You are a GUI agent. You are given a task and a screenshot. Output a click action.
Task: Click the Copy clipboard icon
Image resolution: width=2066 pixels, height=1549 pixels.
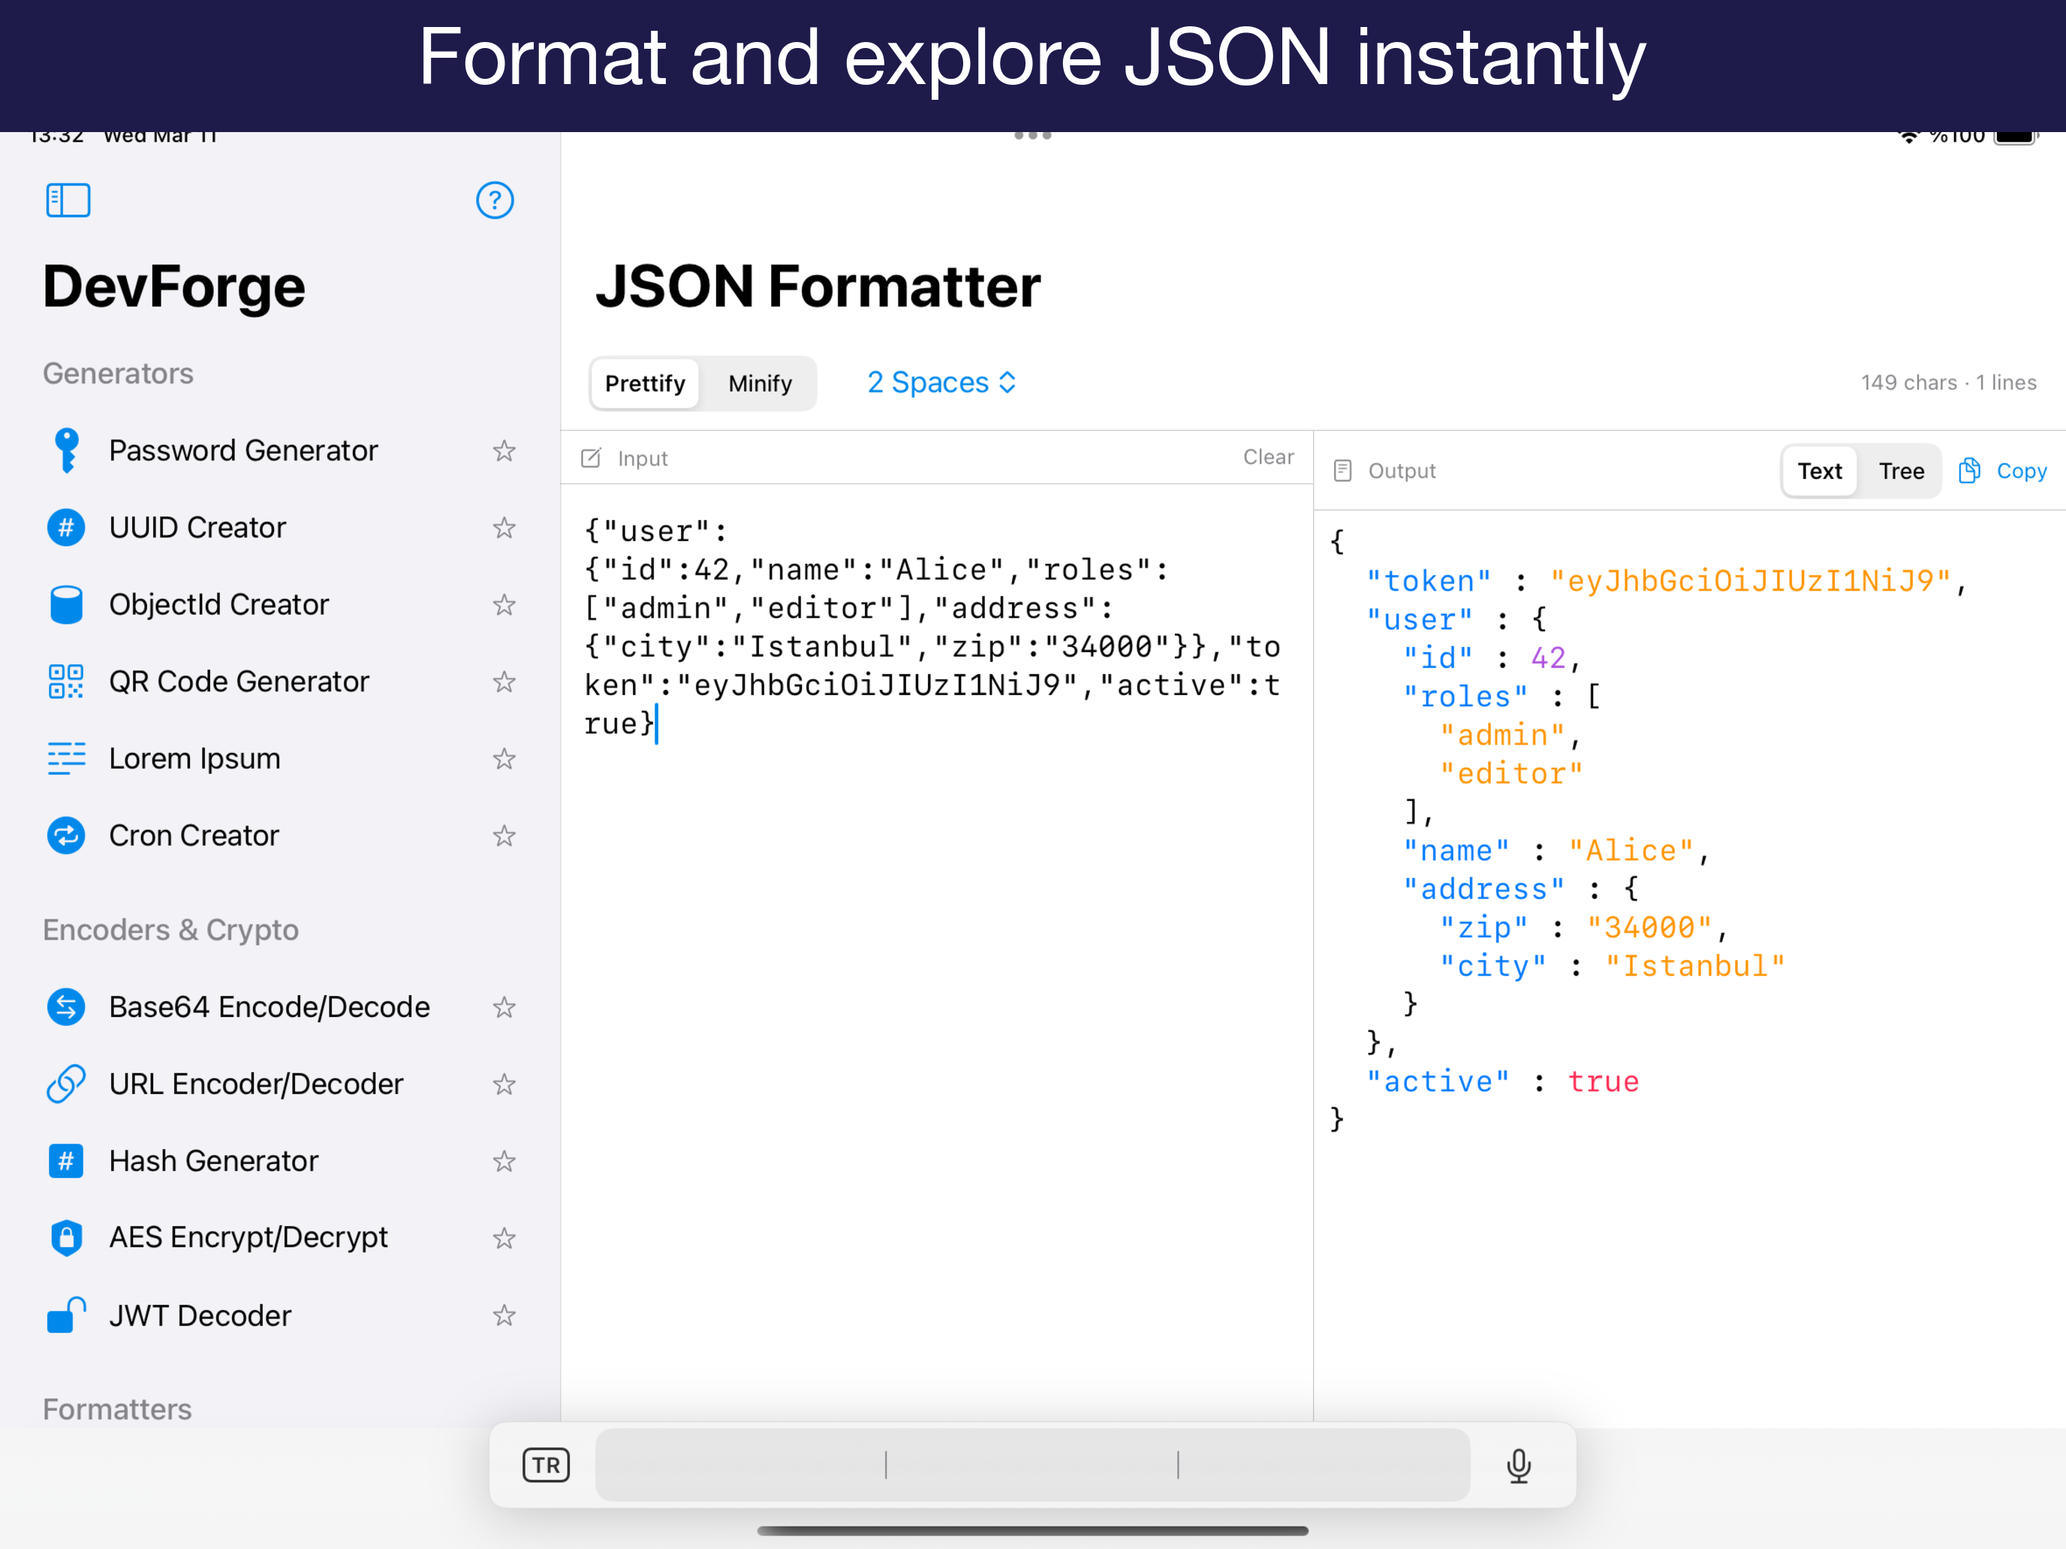1969,471
